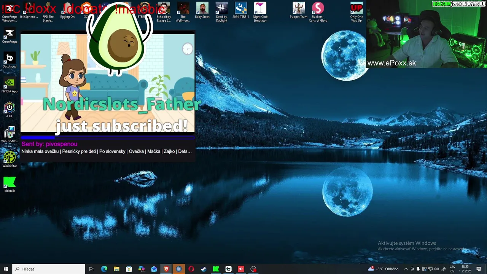Image resolution: width=487 pixels, height=274 pixels.
Task: Open the volume speaker tray icon
Action: click(x=436, y=269)
